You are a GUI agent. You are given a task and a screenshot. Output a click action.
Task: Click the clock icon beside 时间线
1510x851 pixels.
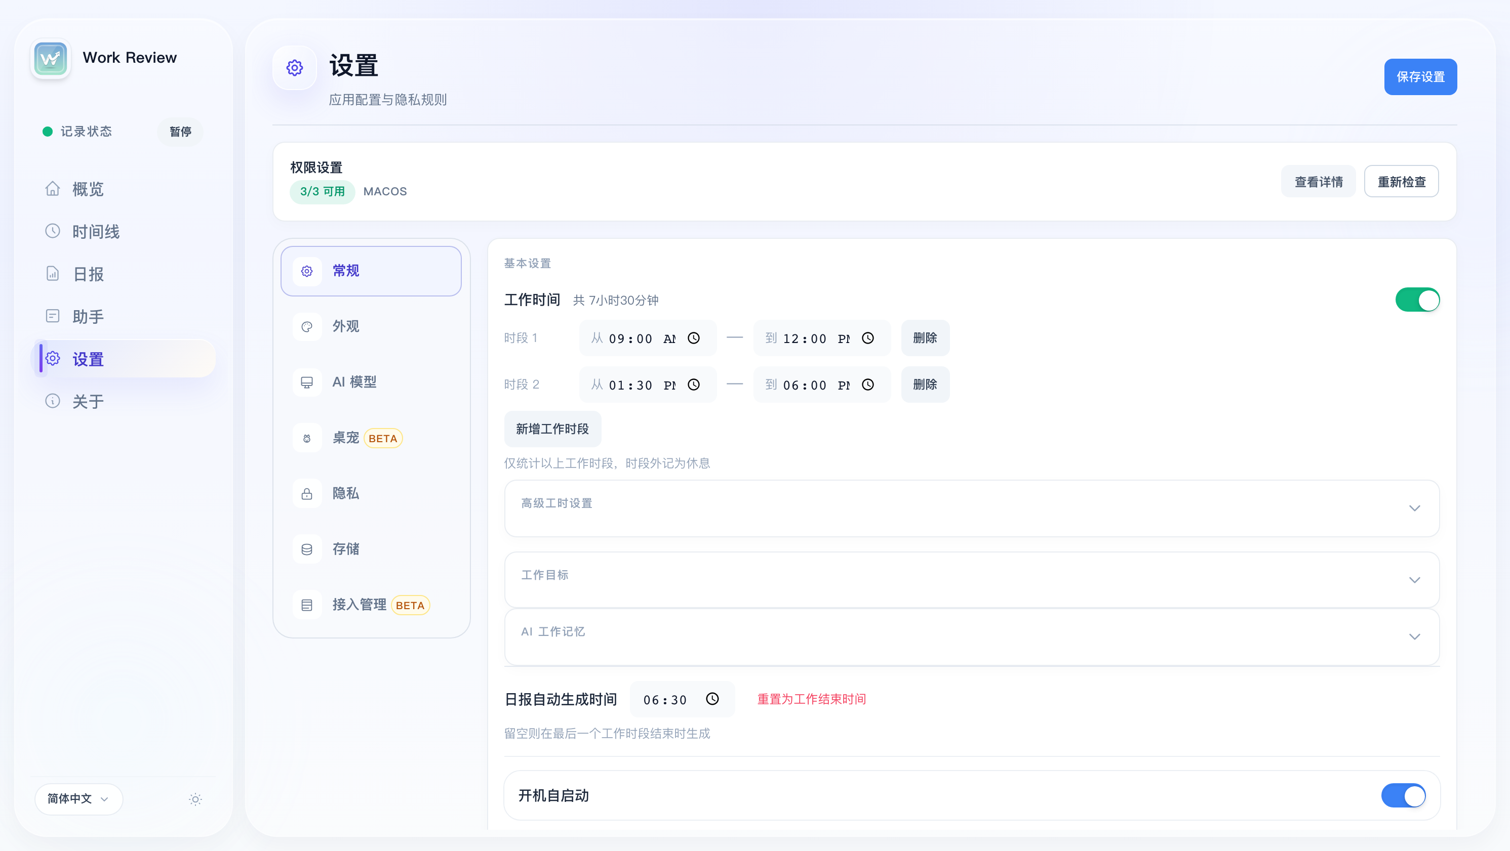(x=53, y=231)
